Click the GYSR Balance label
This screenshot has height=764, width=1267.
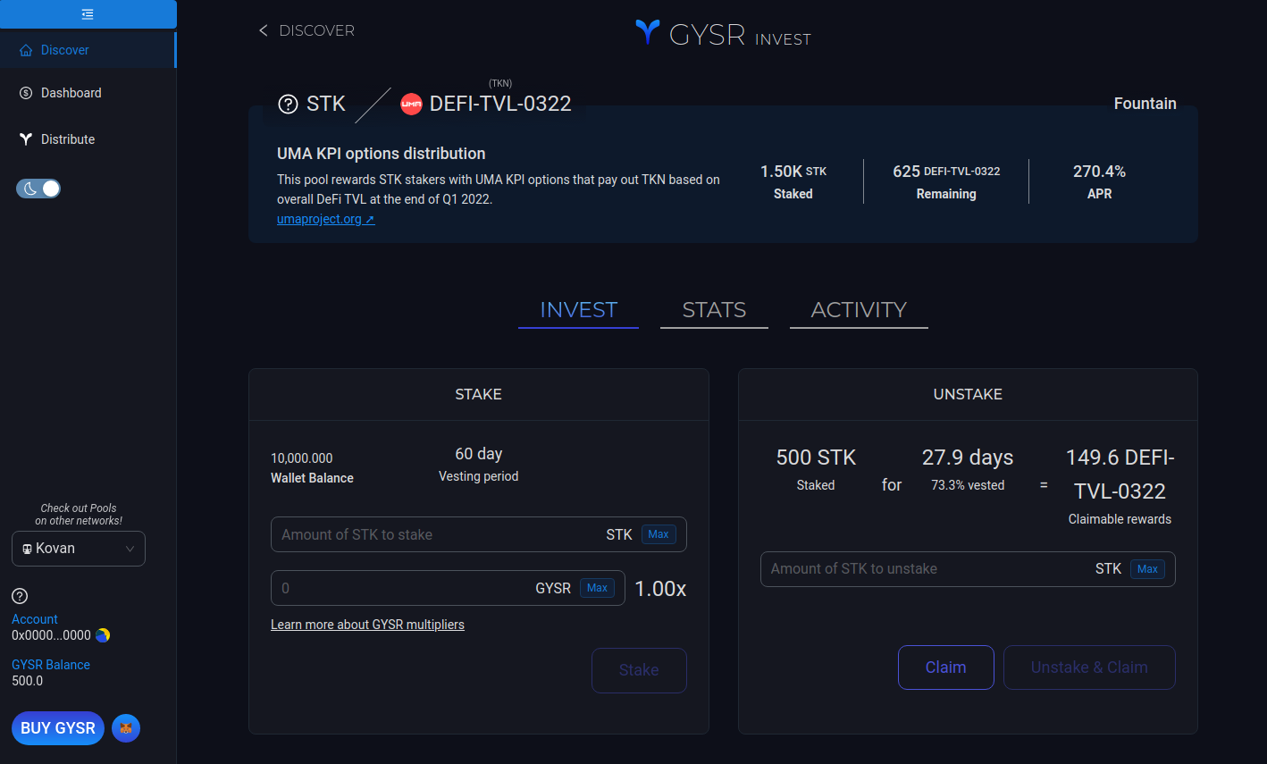[51, 665]
